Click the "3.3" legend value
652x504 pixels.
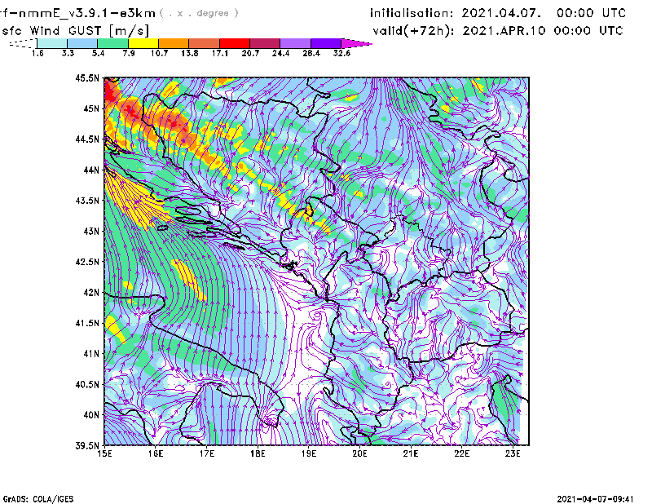pos(68,53)
